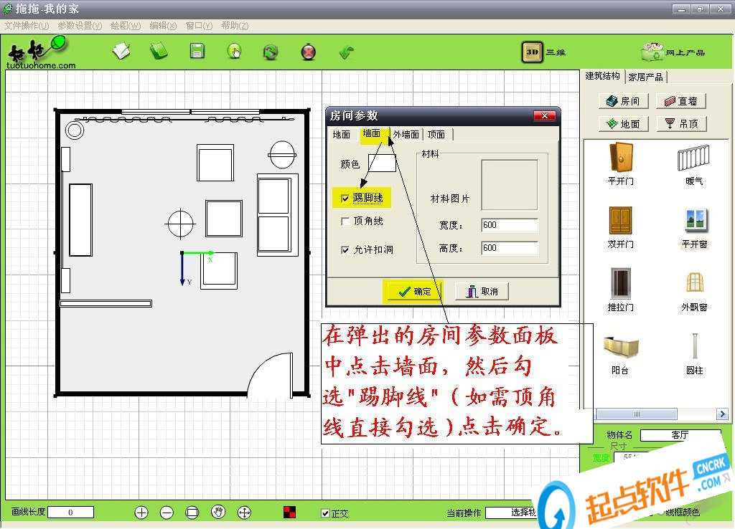Click the fit view rectangle icon
This screenshot has width=735, height=529.
click(x=192, y=513)
